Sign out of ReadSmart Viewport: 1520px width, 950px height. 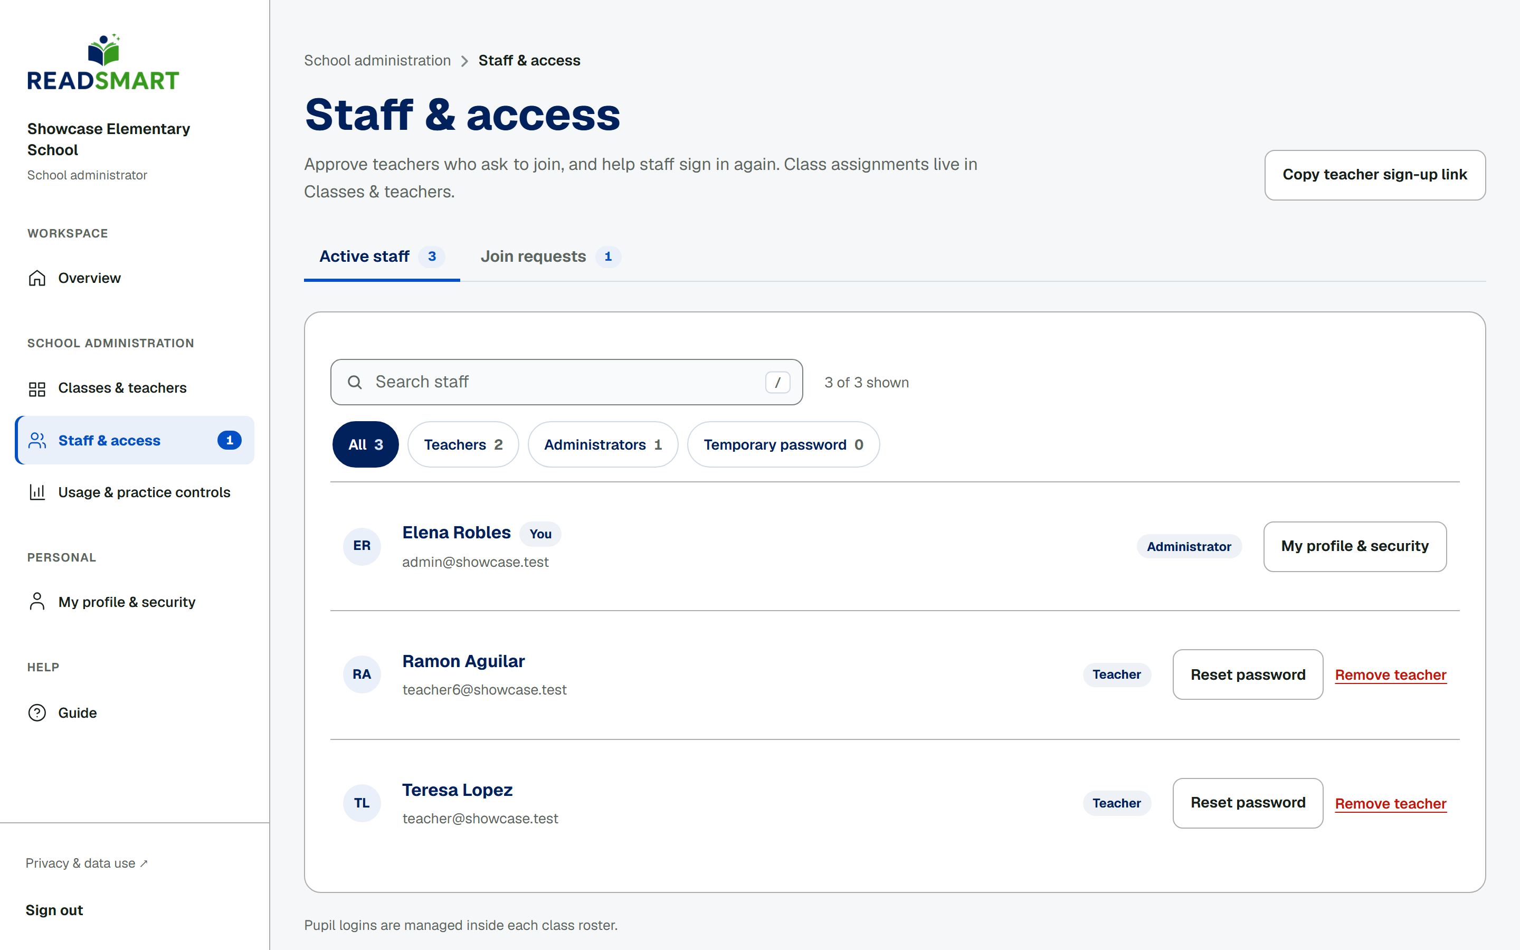(x=54, y=910)
